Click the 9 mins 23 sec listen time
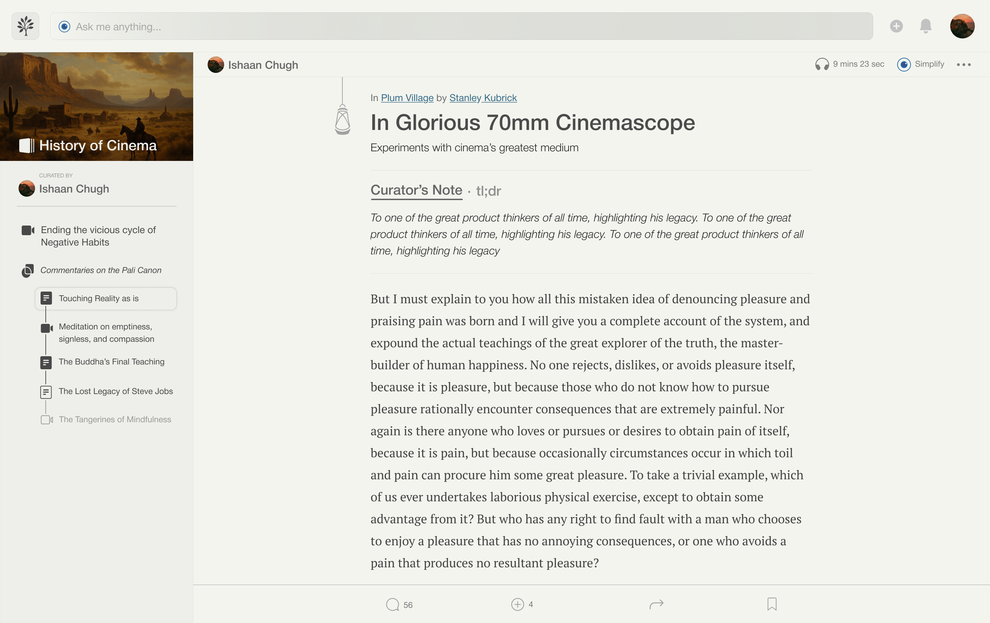Screen dimensions: 990x623 pos(858,64)
